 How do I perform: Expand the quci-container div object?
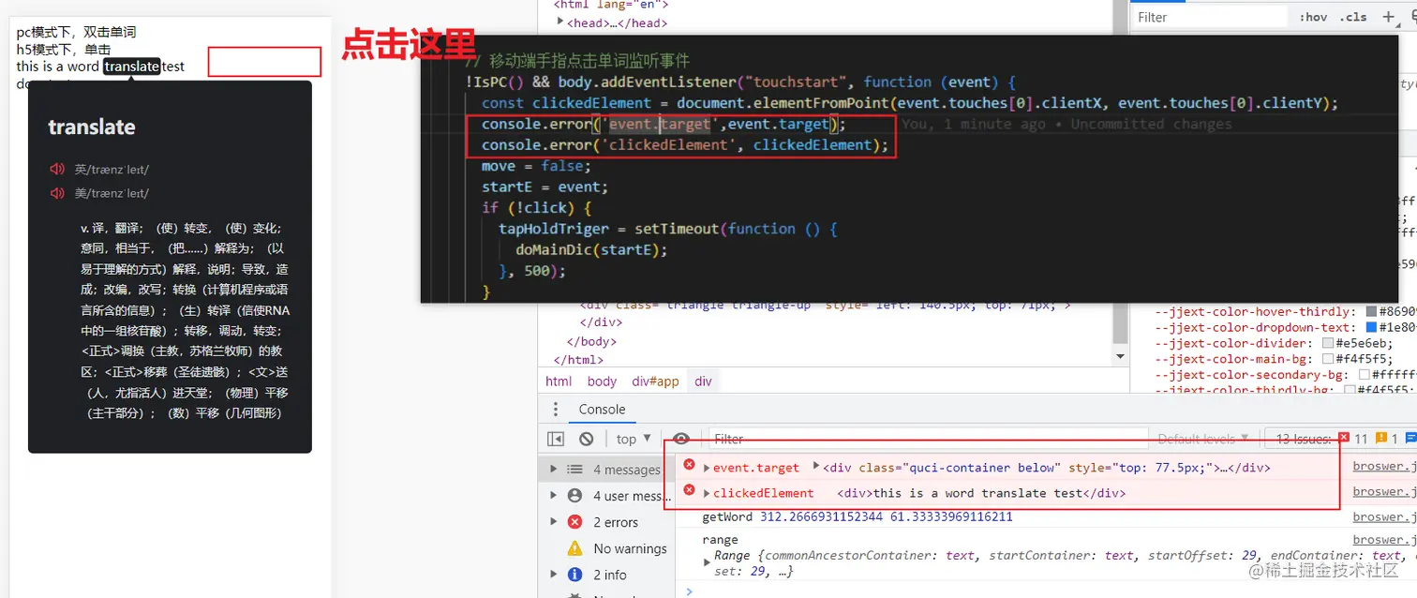point(816,467)
